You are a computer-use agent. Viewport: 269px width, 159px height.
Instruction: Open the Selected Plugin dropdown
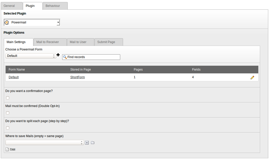[32, 22]
